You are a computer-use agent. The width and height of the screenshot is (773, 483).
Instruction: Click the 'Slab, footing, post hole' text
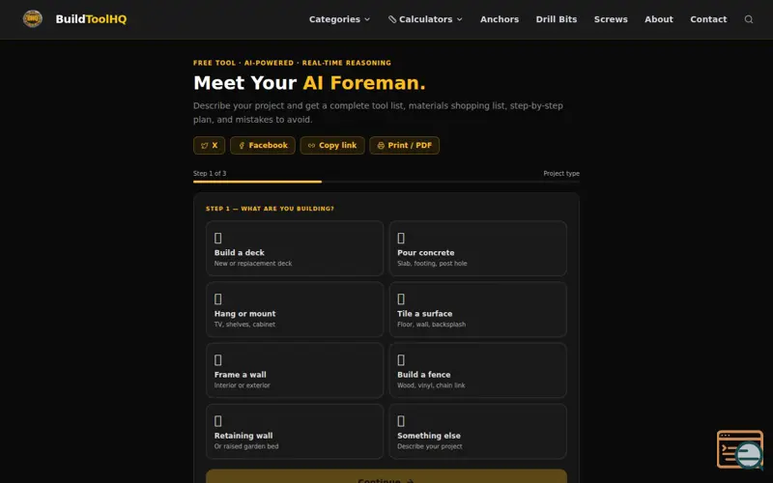[432, 264]
